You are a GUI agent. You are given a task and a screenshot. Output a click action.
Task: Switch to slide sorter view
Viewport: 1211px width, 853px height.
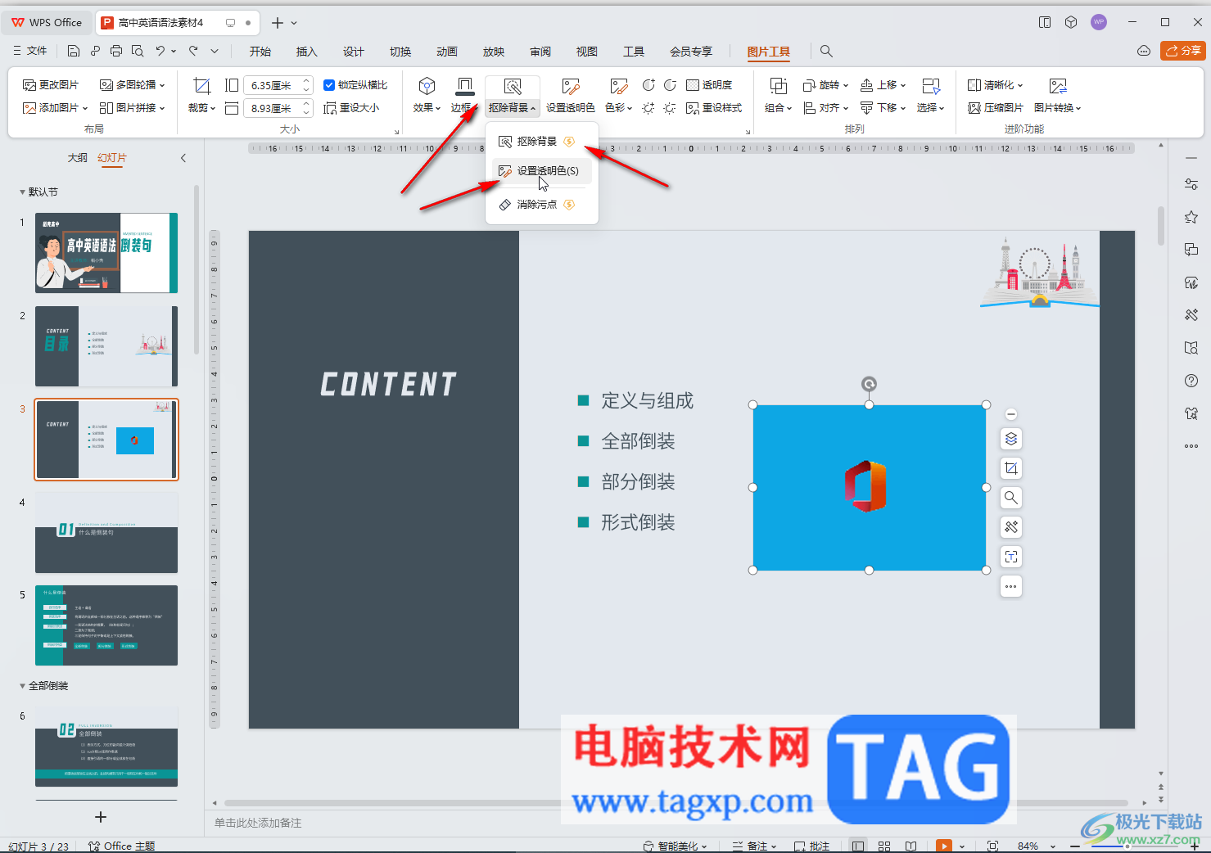coord(884,846)
